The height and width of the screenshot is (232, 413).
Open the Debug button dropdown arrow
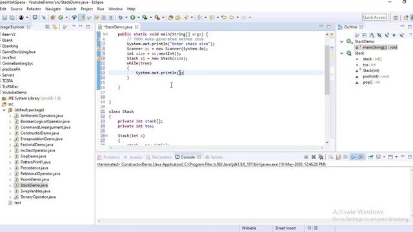pyautogui.click(x=126, y=17)
